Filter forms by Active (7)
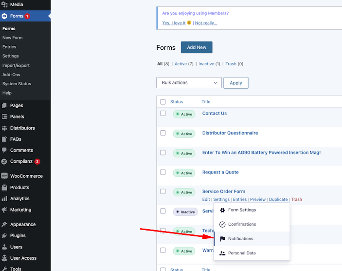342x271 pixels. [x=184, y=64]
